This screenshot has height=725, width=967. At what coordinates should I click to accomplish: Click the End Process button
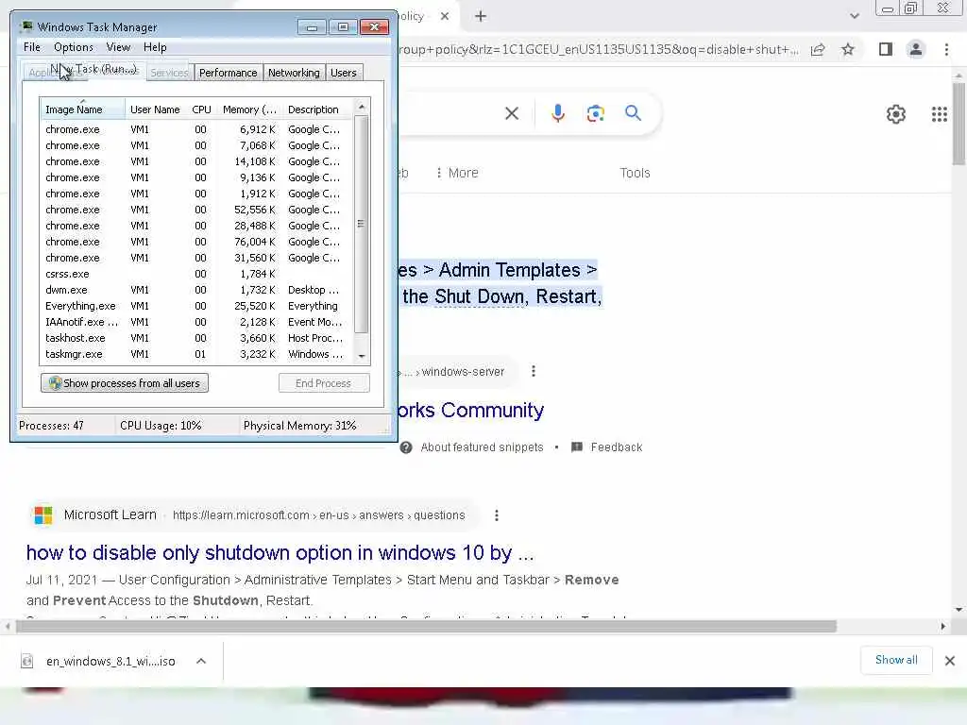click(324, 383)
